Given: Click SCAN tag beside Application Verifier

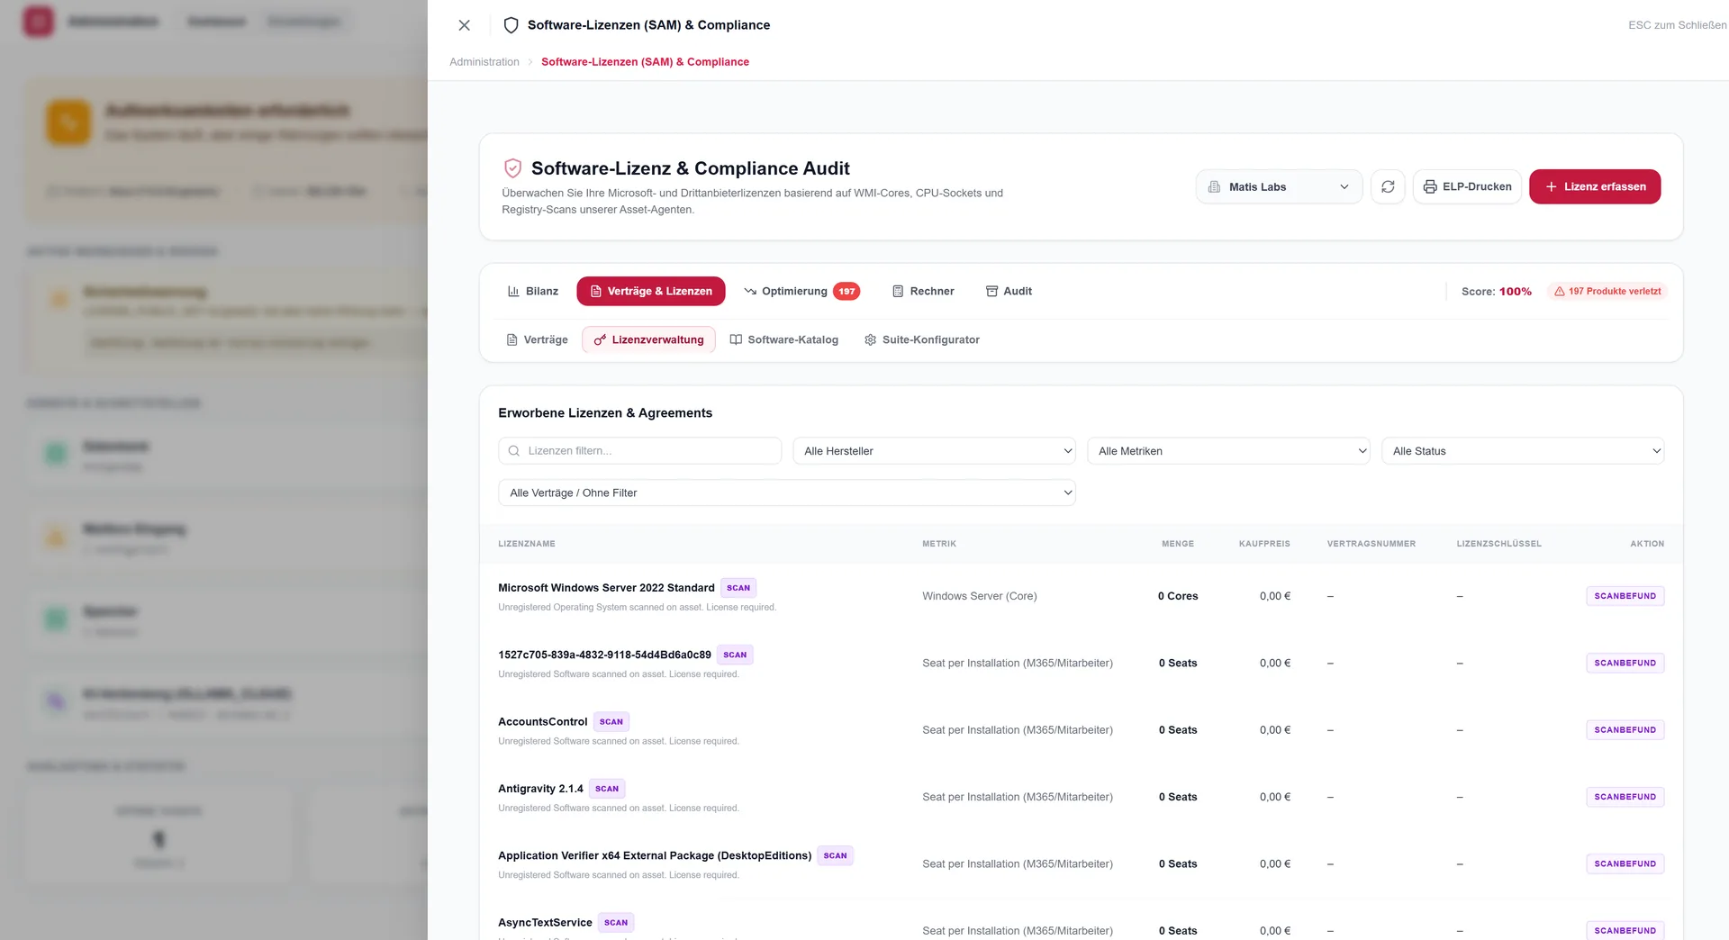Looking at the screenshot, I should (836, 855).
